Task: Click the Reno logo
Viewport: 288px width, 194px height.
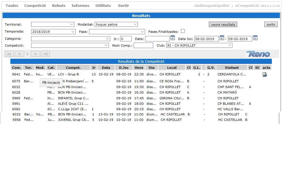Action: pos(258,54)
